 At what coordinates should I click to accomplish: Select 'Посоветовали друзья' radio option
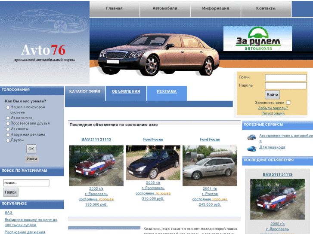[x=8, y=124]
